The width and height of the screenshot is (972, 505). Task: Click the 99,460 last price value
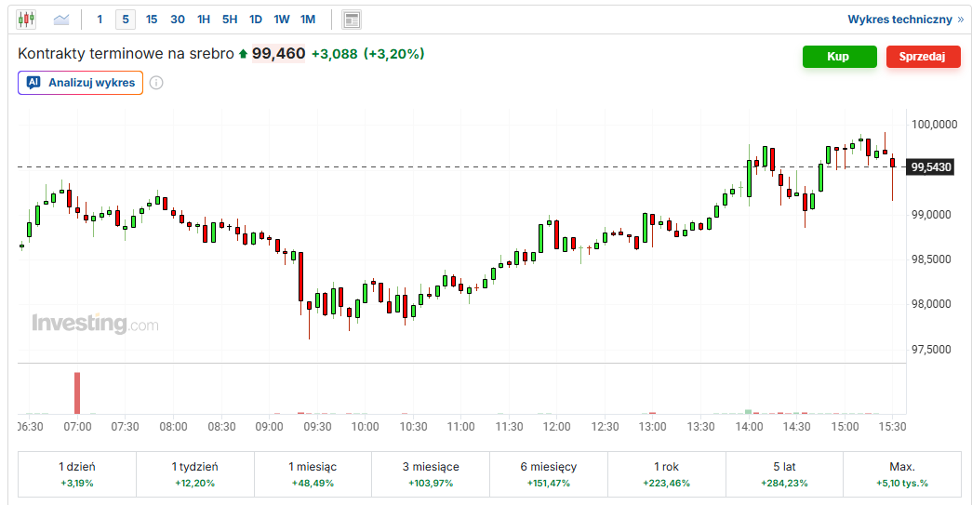click(x=278, y=54)
